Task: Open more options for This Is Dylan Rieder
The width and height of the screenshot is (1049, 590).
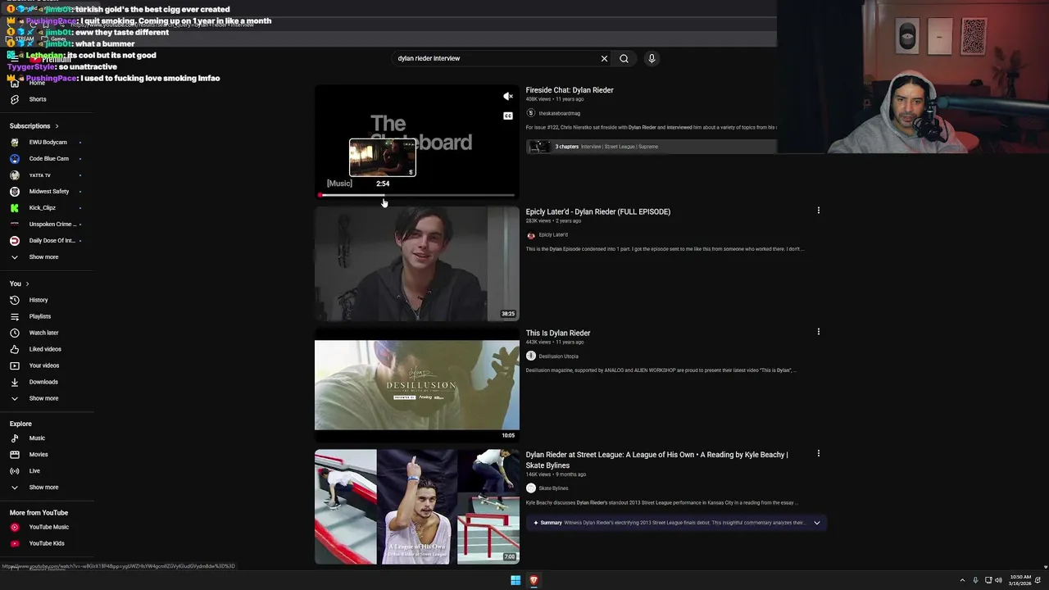Action: point(818,332)
